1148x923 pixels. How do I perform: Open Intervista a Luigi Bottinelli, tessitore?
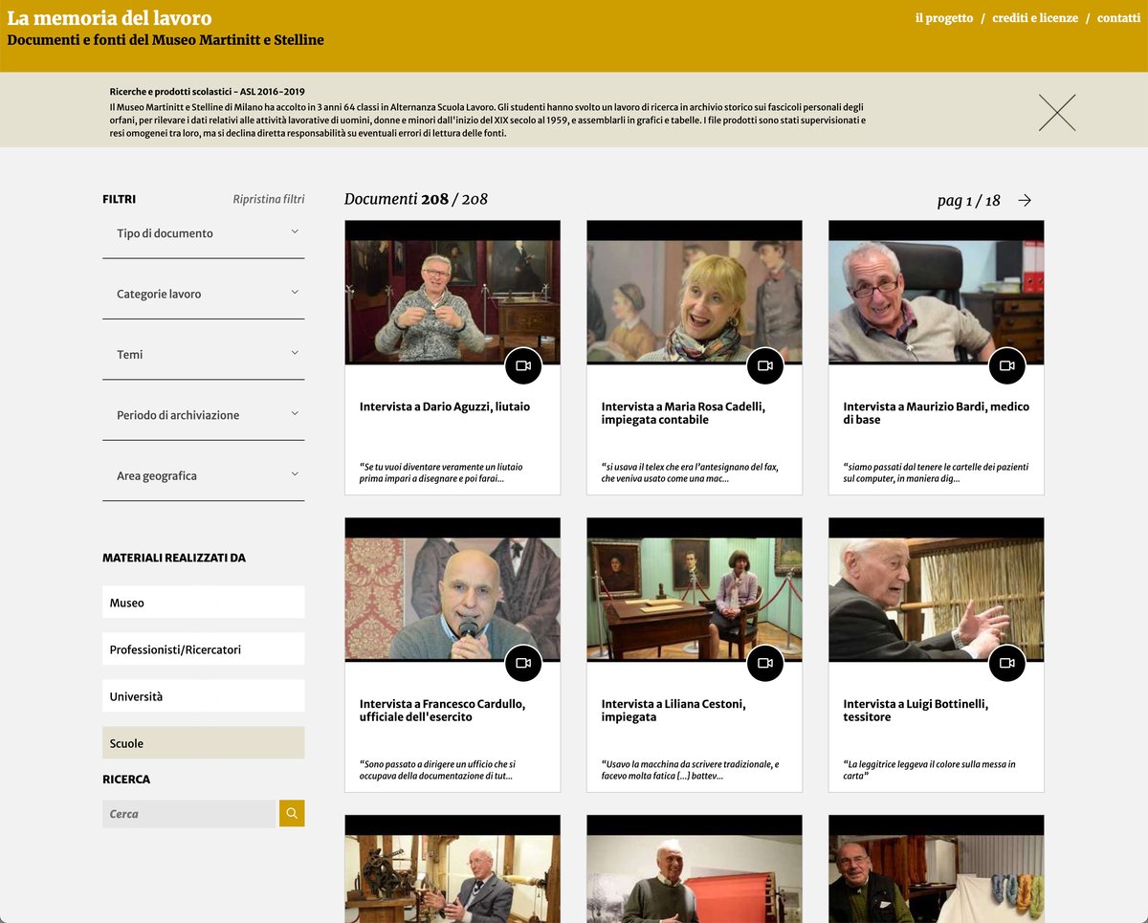click(916, 711)
